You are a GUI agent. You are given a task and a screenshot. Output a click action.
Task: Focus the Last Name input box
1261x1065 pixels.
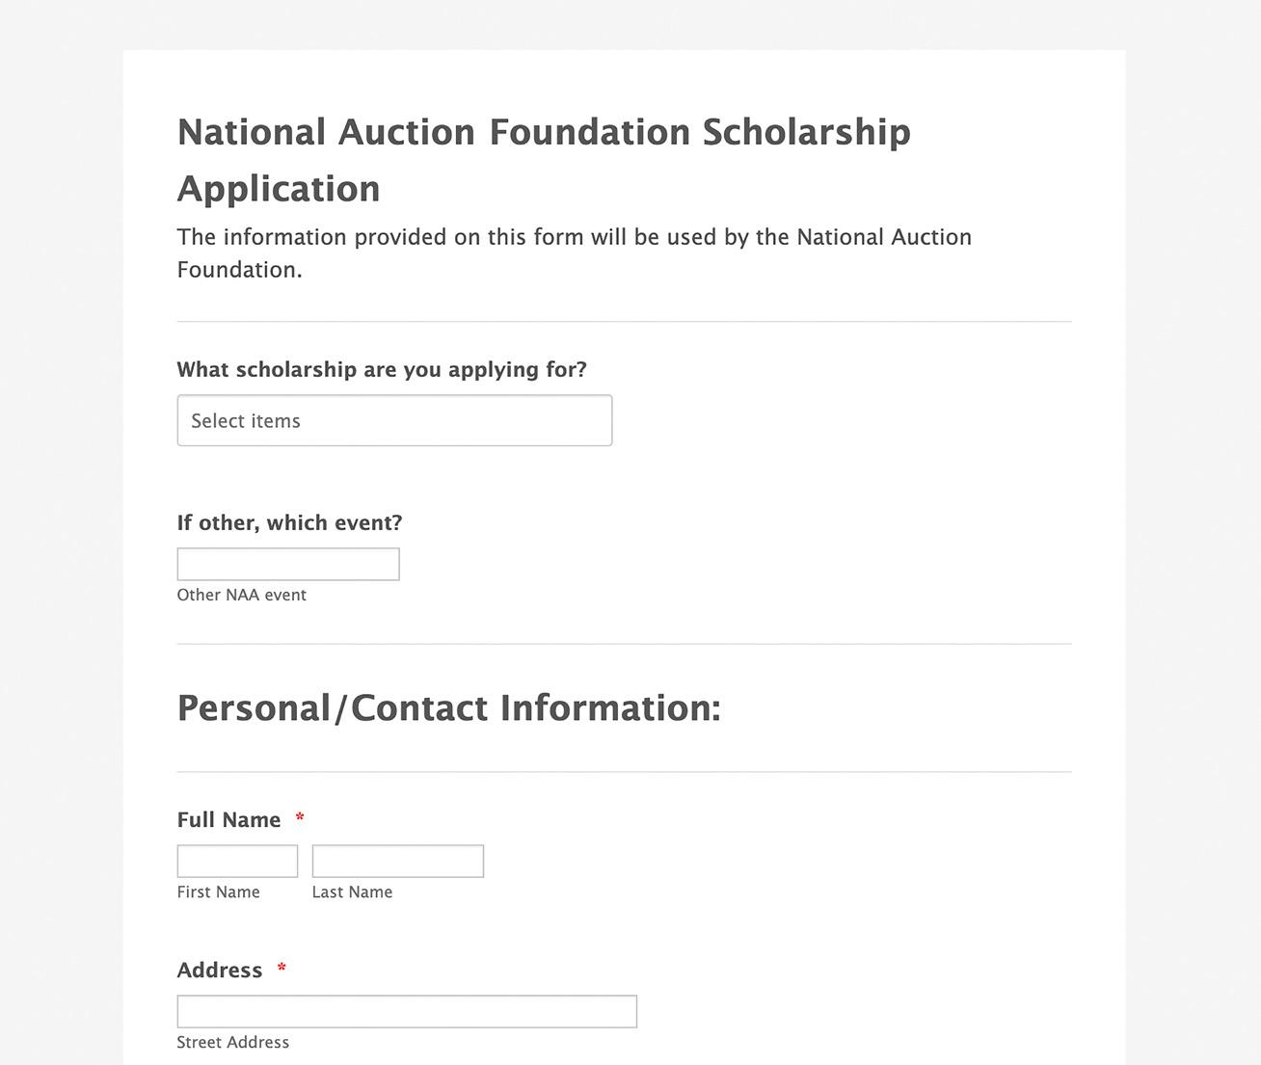click(x=397, y=861)
